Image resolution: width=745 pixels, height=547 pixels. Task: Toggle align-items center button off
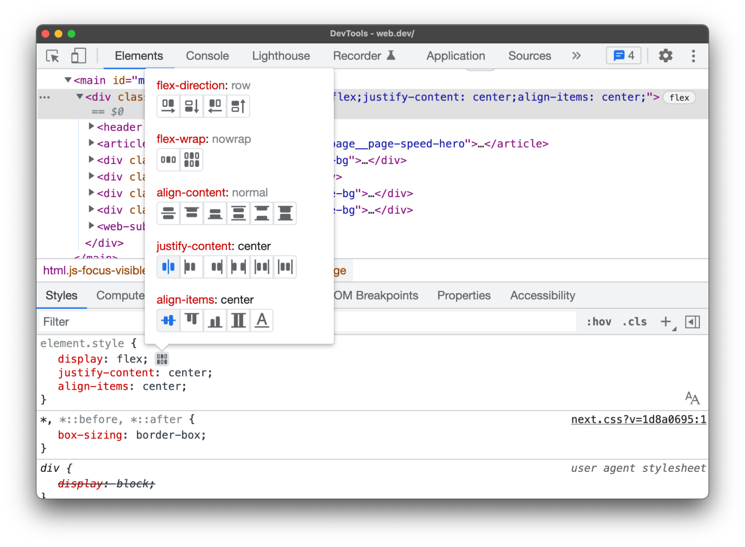(x=168, y=320)
